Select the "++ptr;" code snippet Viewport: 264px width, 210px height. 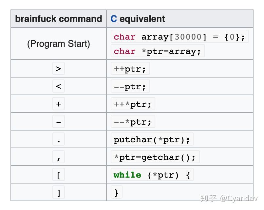(130, 69)
